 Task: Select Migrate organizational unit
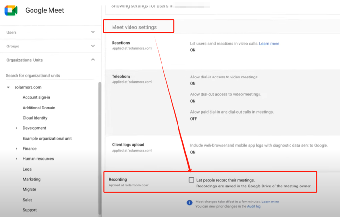pos(29,189)
